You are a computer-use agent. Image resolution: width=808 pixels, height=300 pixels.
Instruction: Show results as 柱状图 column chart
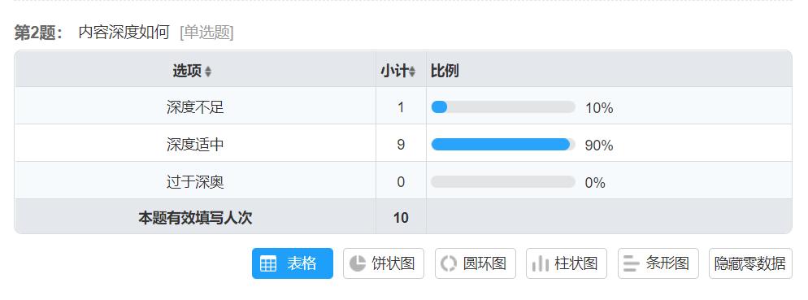click(x=567, y=263)
